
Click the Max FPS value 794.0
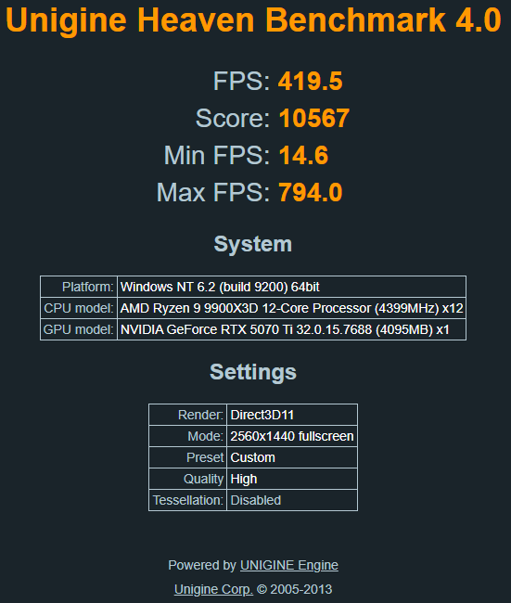311,192
